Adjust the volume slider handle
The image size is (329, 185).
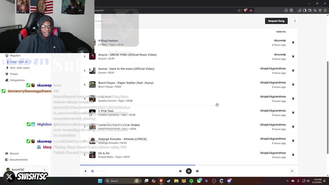tap(93, 171)
